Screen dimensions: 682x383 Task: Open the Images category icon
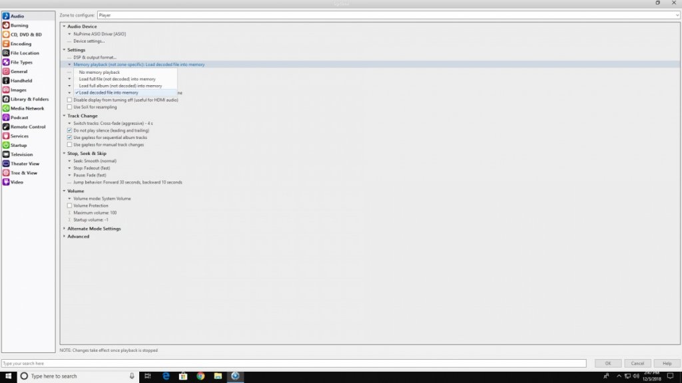pos(6,90)
